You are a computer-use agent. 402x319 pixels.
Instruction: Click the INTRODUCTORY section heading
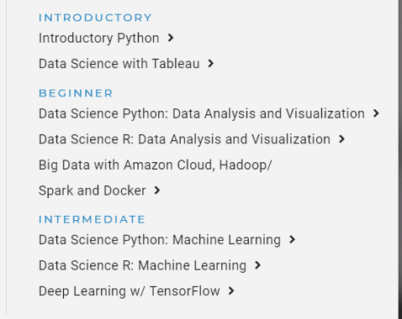click(95, 18)
